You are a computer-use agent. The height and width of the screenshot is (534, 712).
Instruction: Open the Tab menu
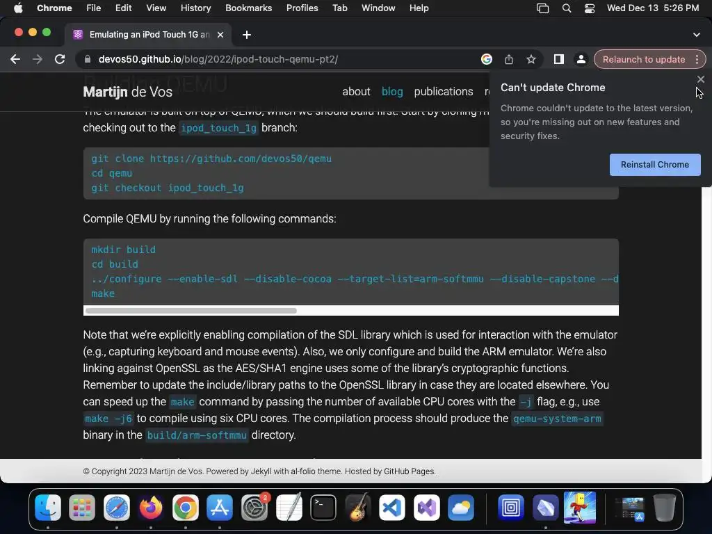[x=339, y=8]
